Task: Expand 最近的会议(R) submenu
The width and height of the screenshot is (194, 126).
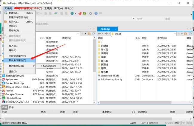Action: (x=20, y=66)
